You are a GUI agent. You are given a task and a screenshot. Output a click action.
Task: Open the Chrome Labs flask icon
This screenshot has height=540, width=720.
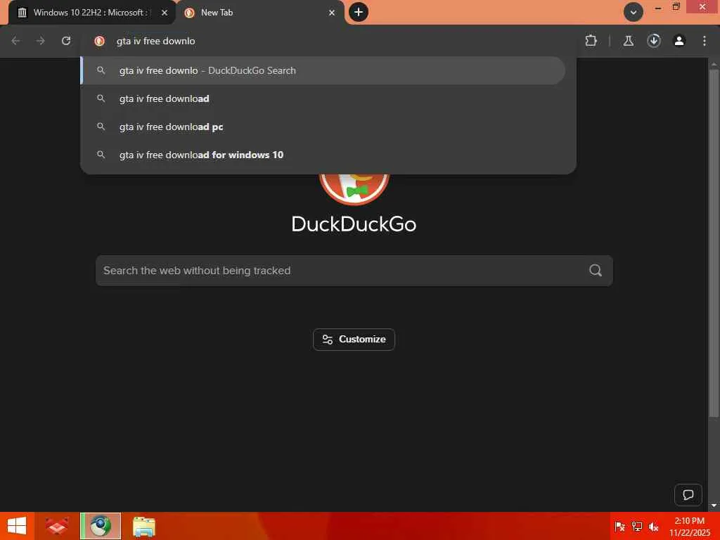click(628, 41)
